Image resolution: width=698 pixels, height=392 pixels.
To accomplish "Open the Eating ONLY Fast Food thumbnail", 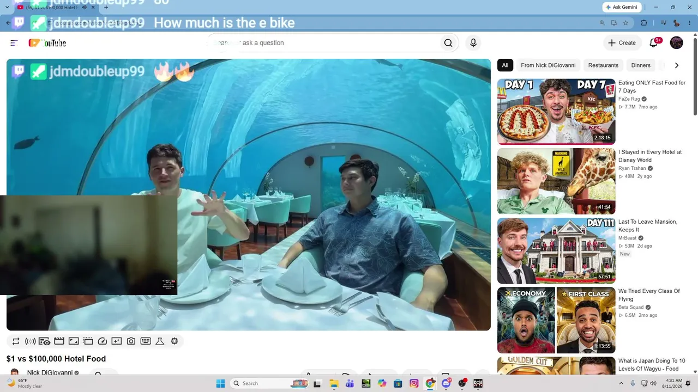I will click(x=556, y=112).
